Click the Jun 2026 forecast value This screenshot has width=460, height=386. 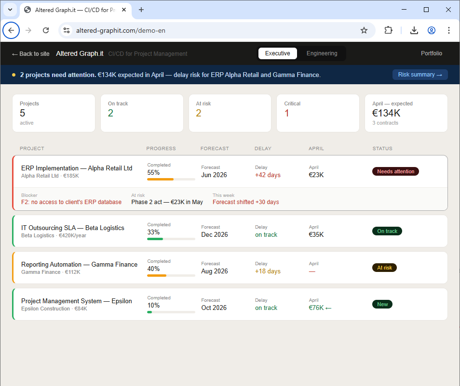tap(214, 175)
